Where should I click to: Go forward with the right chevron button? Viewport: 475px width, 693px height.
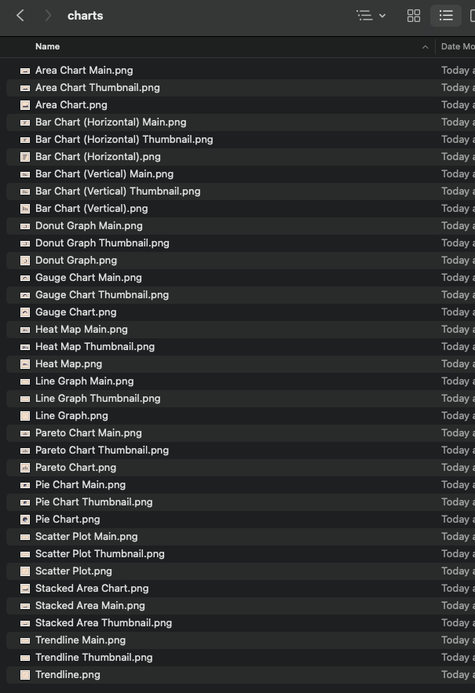click(48, 16)
